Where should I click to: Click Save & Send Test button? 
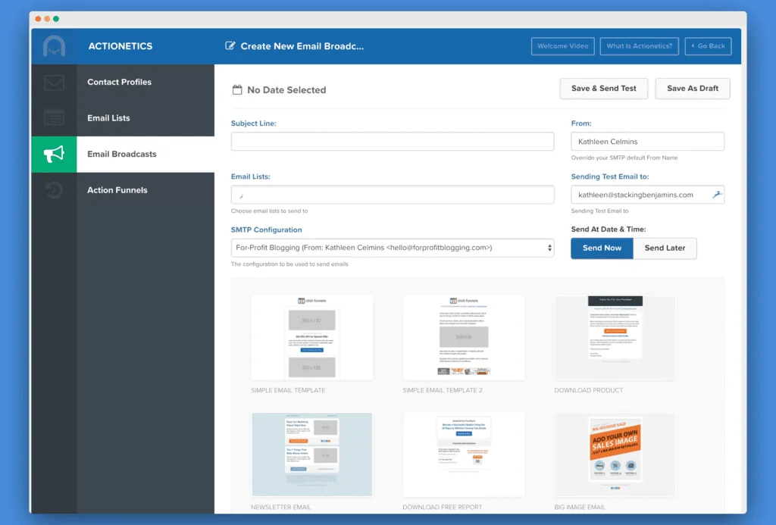603,89
